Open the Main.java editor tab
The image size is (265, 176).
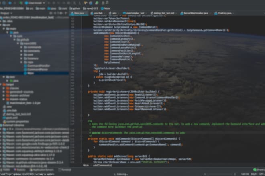[79, 13]
